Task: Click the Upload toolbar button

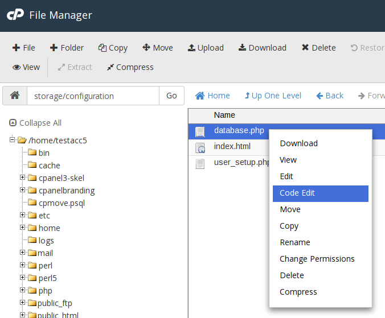Action: 206,48
